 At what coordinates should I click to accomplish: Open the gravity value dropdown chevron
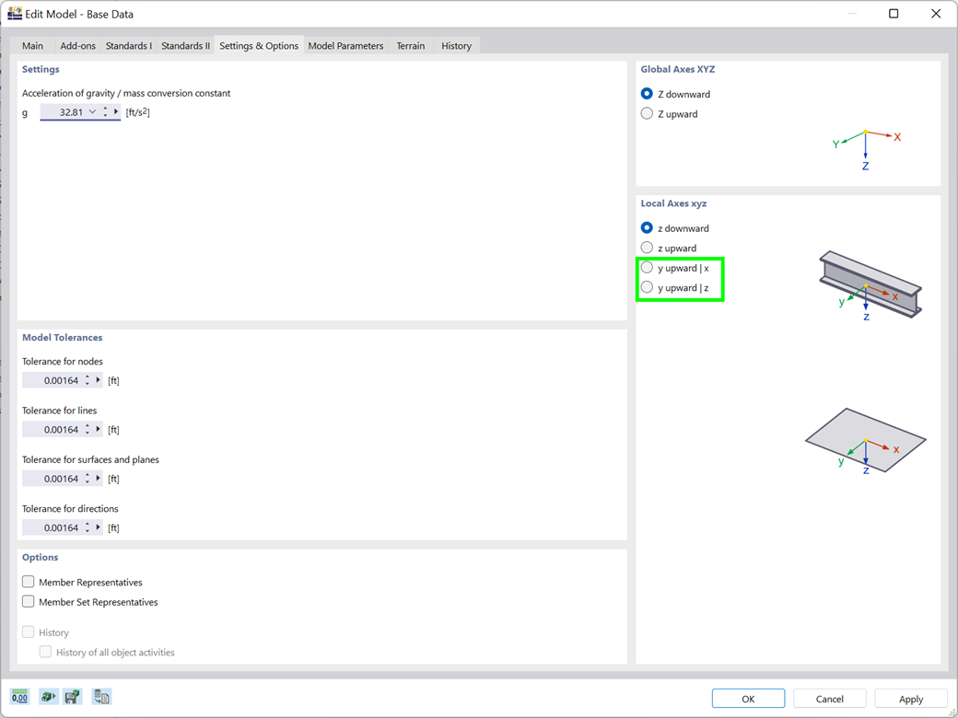pyautogui.click(x=92, y=111)
